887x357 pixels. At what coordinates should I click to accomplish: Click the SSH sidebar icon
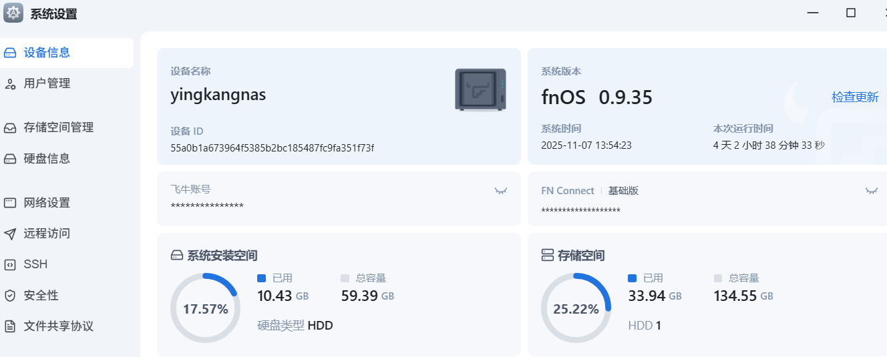pos(10,264)
